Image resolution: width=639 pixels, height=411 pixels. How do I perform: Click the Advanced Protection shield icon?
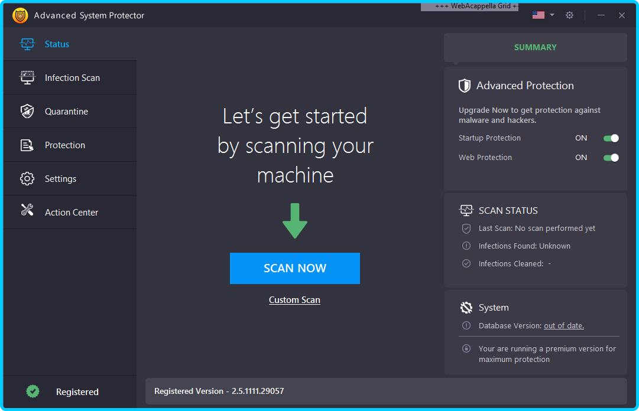(465, 86)
